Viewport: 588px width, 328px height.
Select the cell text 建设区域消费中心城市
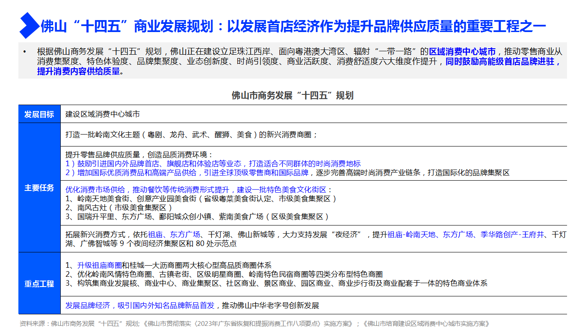(x=103, y=114)
